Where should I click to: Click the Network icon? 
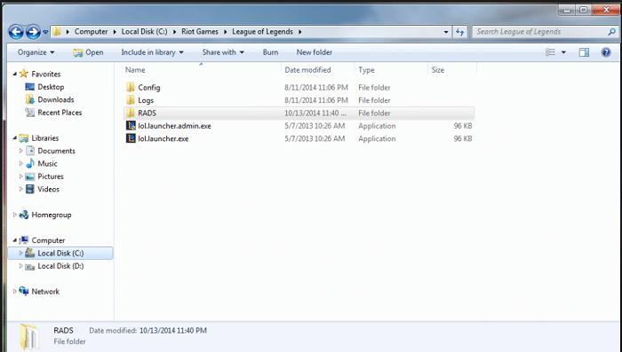click(24, 291)
